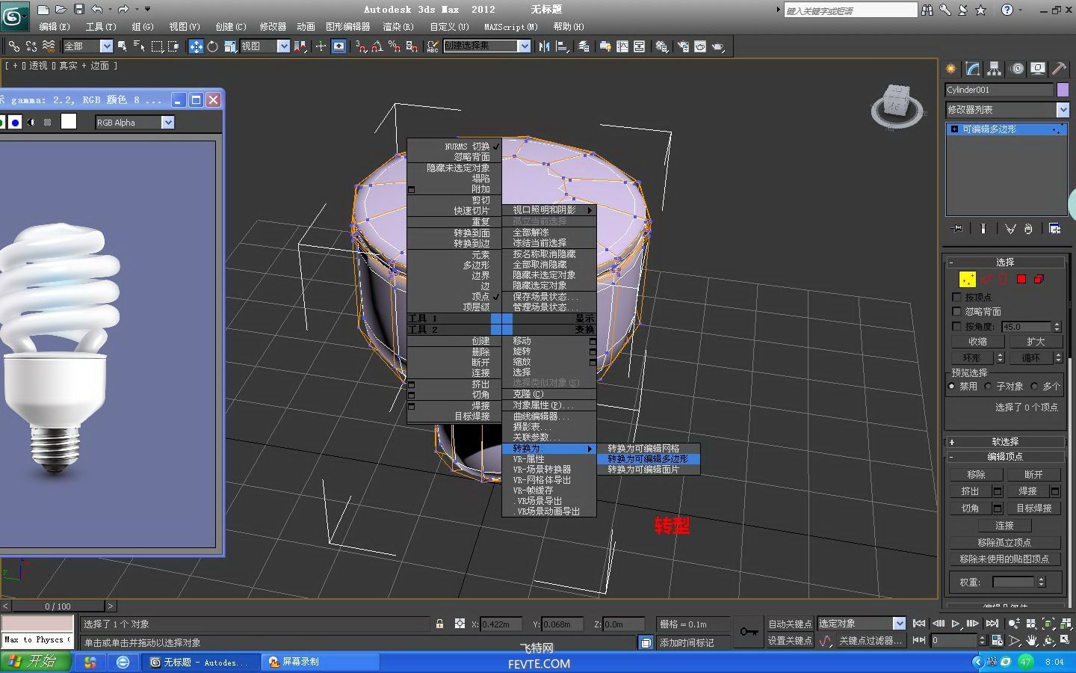Click the 断开 button in 编辑顶点
Screen dimensions: 1076x673
(x=1033, y=475)
